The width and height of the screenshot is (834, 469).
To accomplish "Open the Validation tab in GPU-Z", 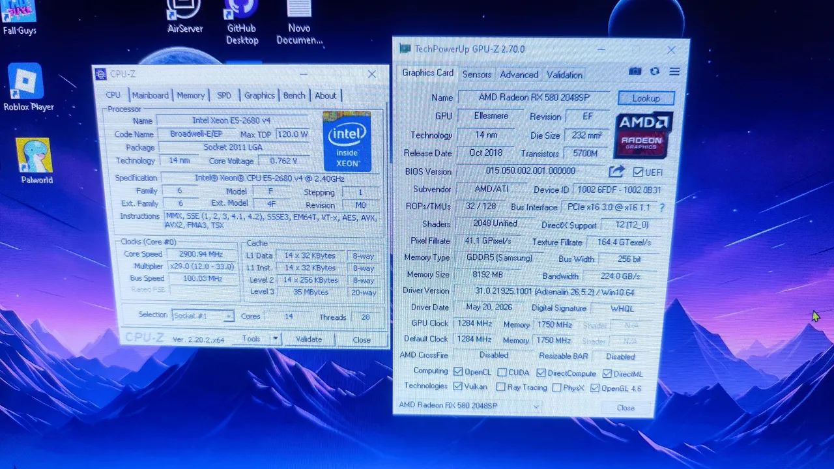I will pos(564,74).
